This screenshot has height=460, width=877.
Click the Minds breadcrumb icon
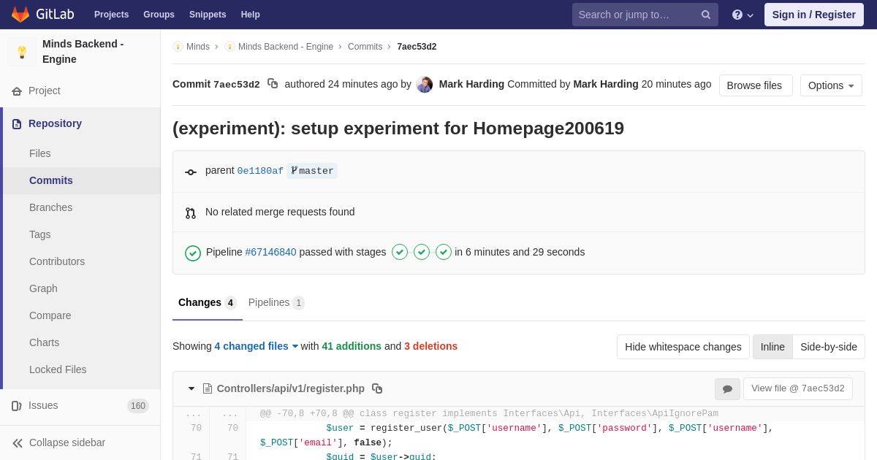(x=178, y=47)
